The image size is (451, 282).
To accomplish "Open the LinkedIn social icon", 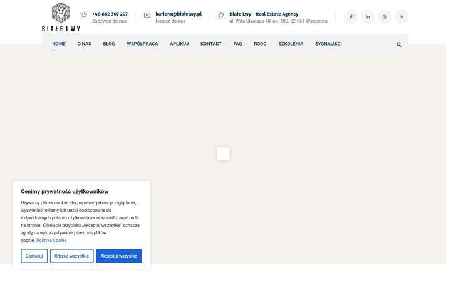I will point(368,17).
